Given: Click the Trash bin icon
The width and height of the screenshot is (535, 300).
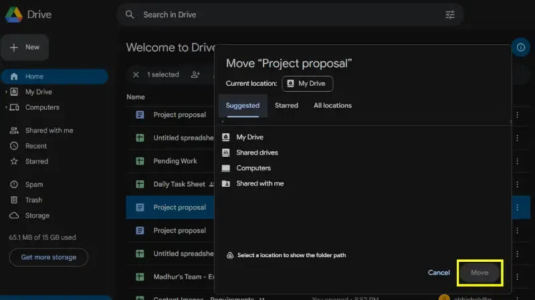Looking at the screenshot, I should click(14, 200).
